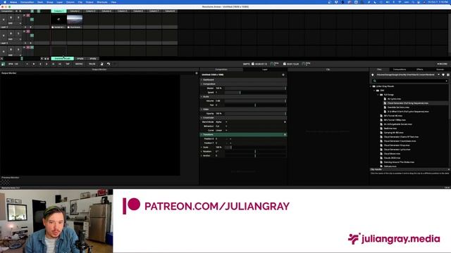This screenshot has width=451, height=253.
Task: Toggle Bypass B on Layer 2
Action: coord(11,34)
